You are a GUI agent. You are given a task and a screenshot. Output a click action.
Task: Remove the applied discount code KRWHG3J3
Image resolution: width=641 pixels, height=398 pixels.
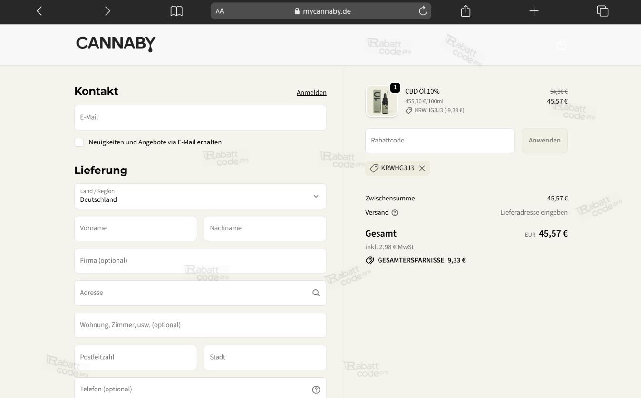tap(422, 168)
